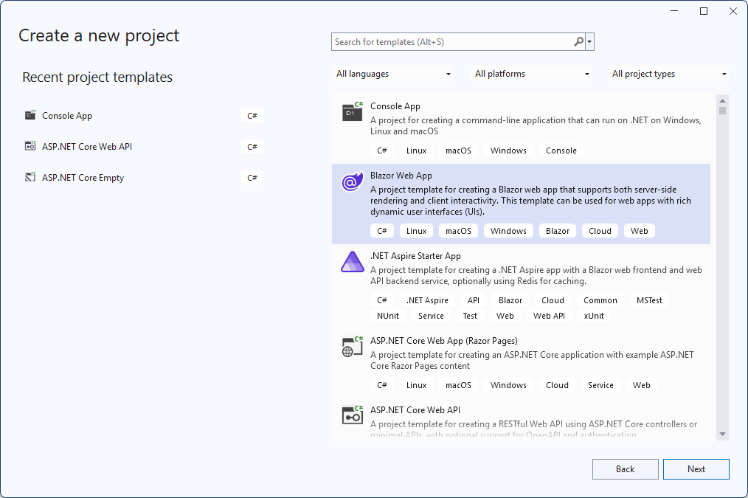Click the scrollbar down arrow
The height and width of the screenshot is (498, 748).
(722, 434)
